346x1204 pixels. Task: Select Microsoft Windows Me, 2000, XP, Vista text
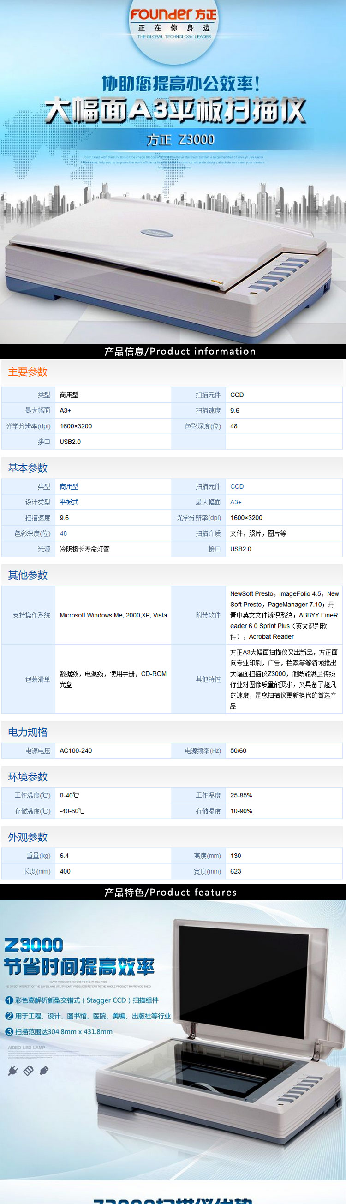tap(113, 615)
